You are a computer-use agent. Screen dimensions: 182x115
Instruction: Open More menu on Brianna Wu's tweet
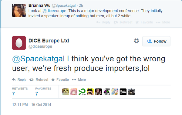coord(163,22)
